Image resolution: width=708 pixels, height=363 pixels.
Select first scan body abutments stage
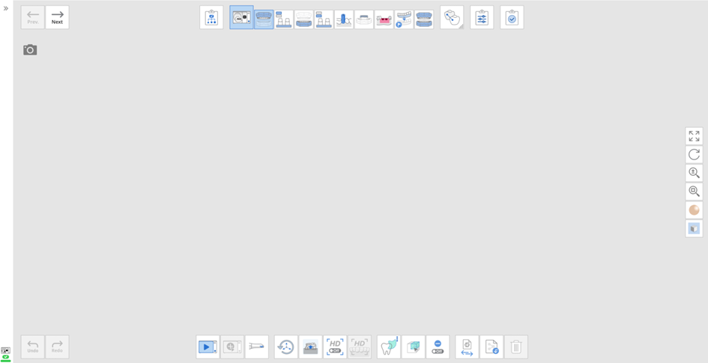(284, 19)
